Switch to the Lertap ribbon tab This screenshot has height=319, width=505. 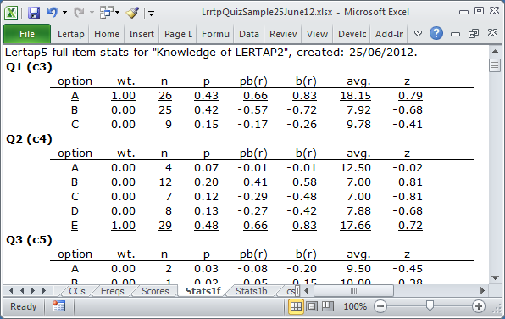[x=70, y=34]
